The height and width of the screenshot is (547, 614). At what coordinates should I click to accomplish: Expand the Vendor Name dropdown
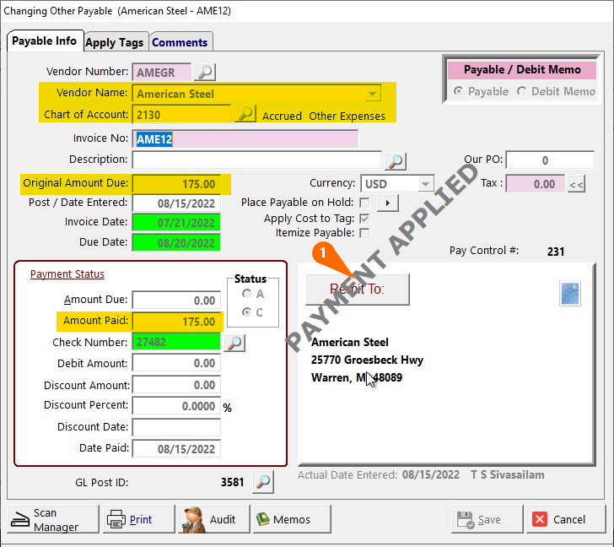pos(372,94)
